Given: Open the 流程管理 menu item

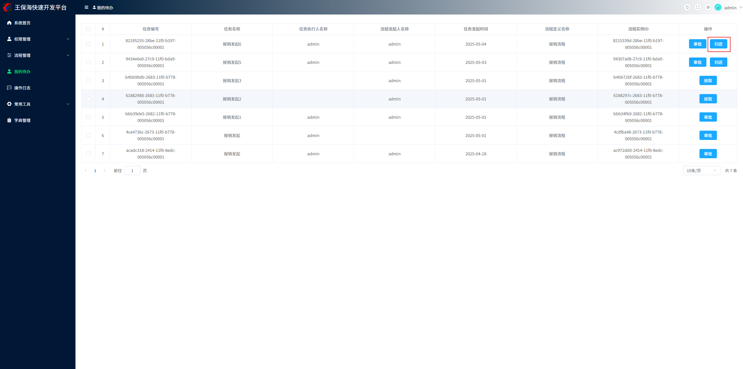Looking at the screenshot, I should 22,55.
